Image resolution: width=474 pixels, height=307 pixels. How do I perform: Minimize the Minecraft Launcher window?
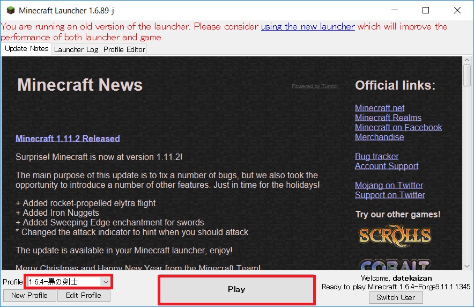click(x=395, y=11)
